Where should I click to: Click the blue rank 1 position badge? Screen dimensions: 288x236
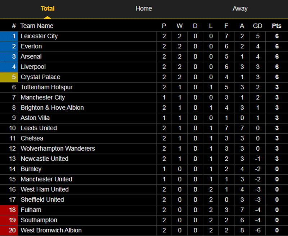point(9,36)
